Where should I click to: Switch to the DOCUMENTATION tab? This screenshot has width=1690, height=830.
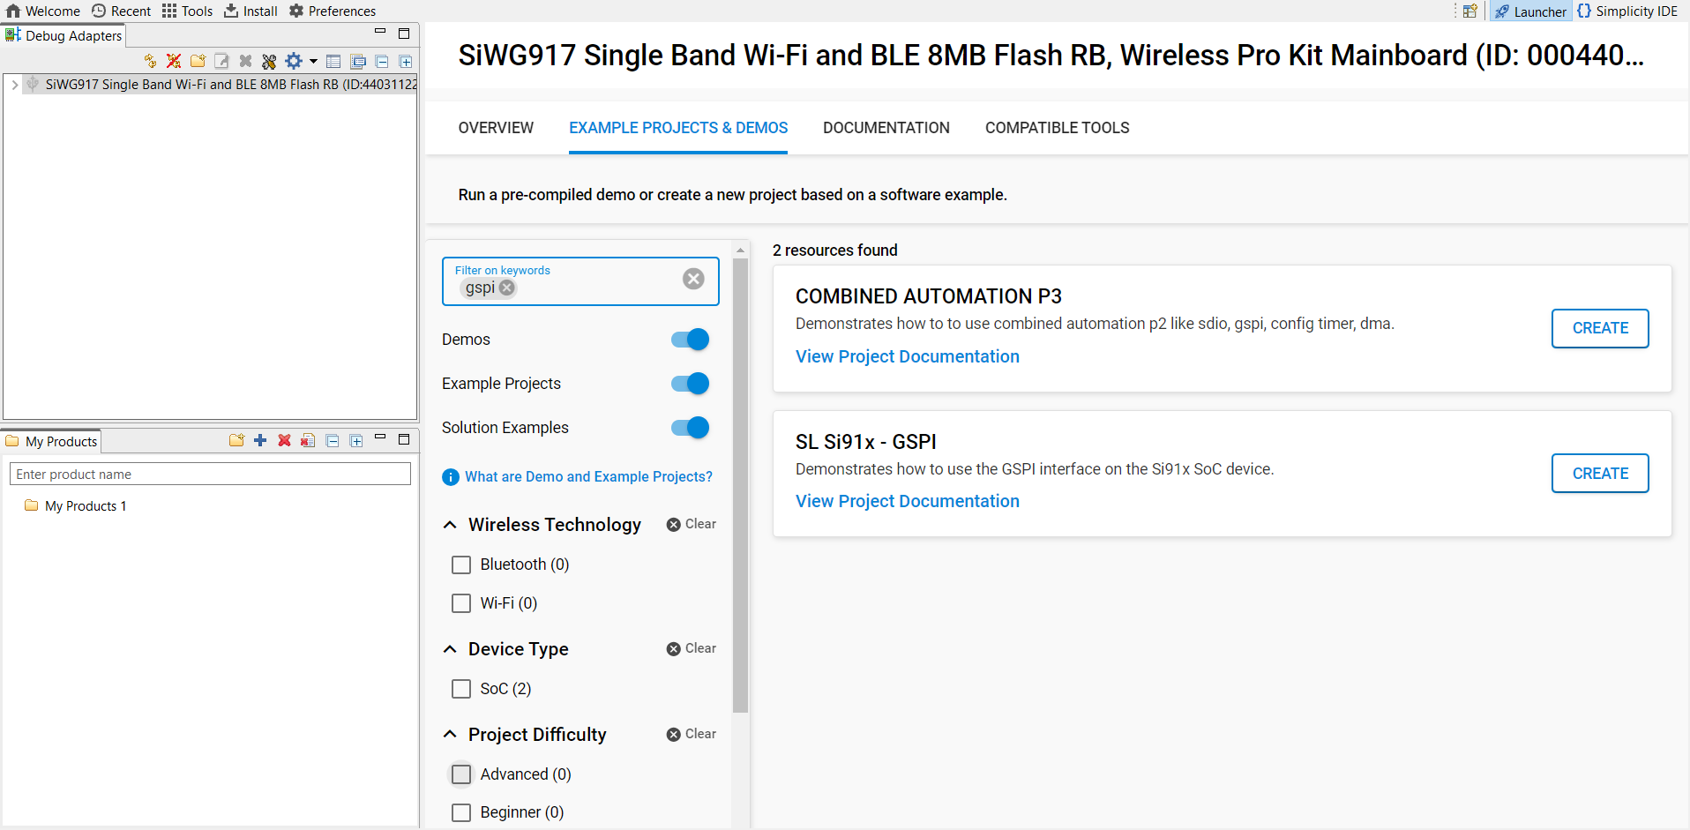pos(886,127)
